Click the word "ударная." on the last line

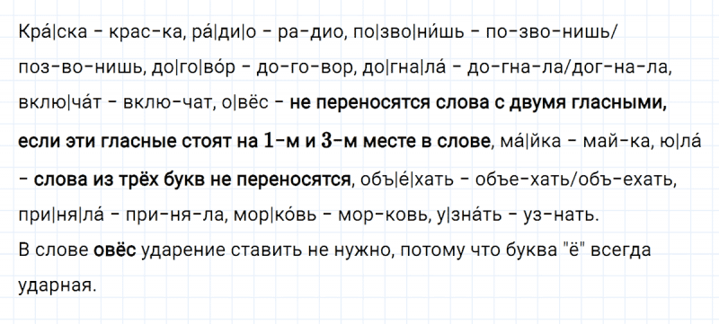(58, 286)
